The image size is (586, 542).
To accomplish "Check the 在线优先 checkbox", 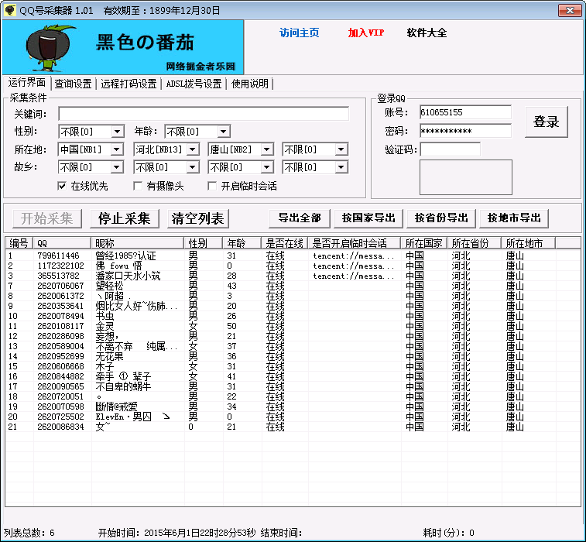I will (63, 186).
